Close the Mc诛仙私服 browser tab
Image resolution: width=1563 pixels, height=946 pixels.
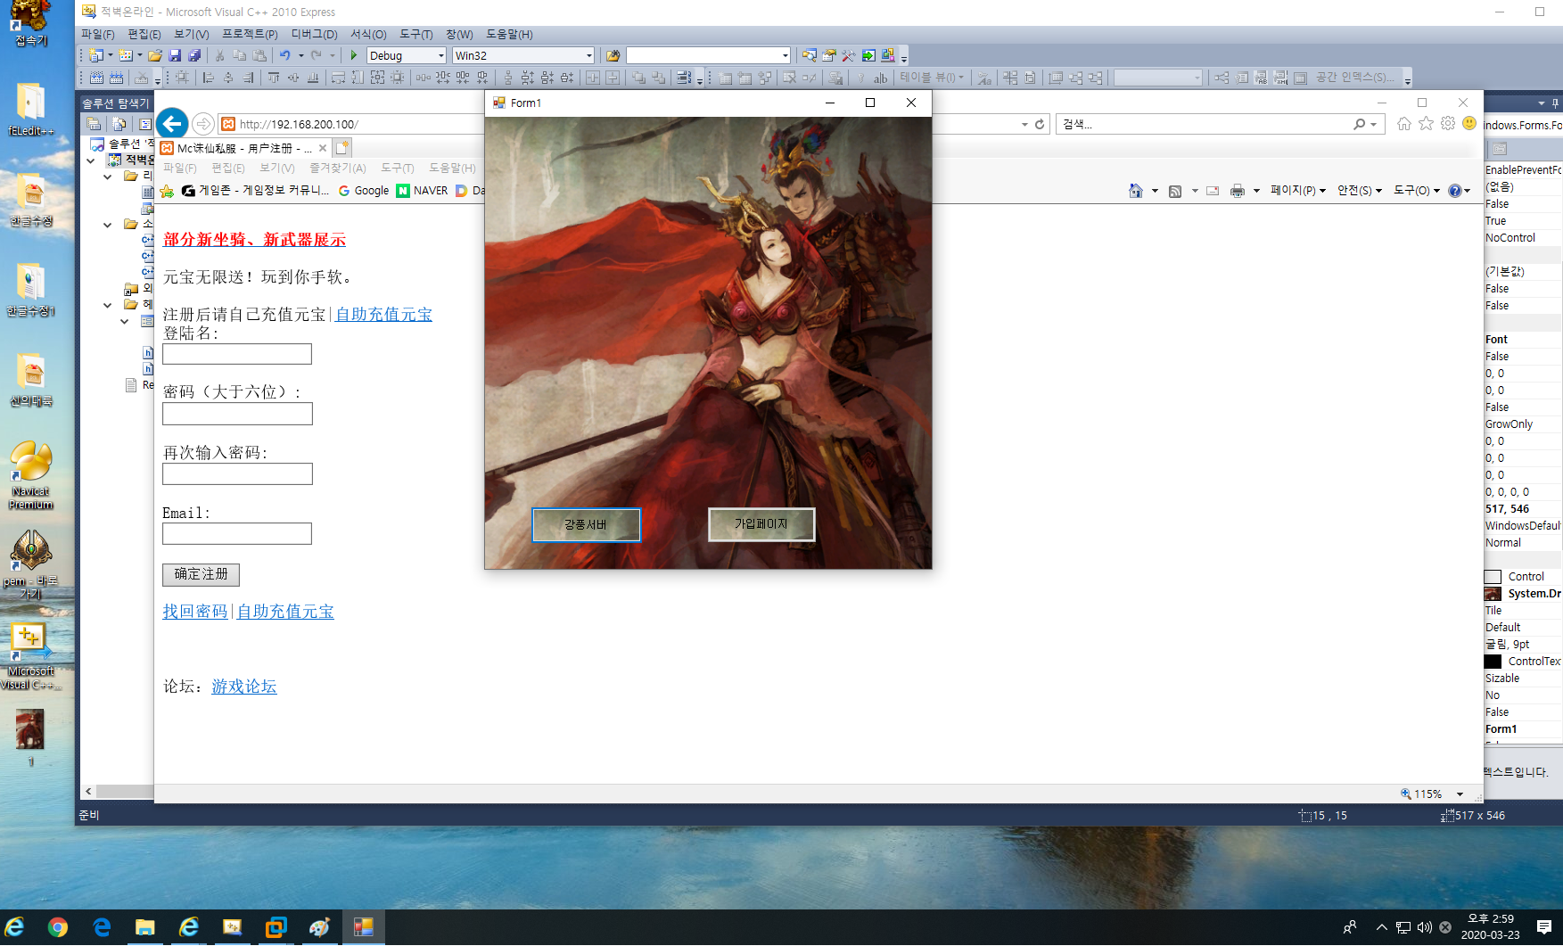323,148
